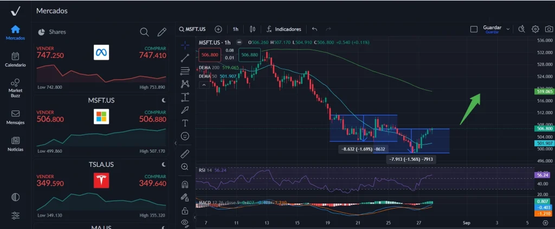Select the pattern drawing tool

tap(185, 84)
